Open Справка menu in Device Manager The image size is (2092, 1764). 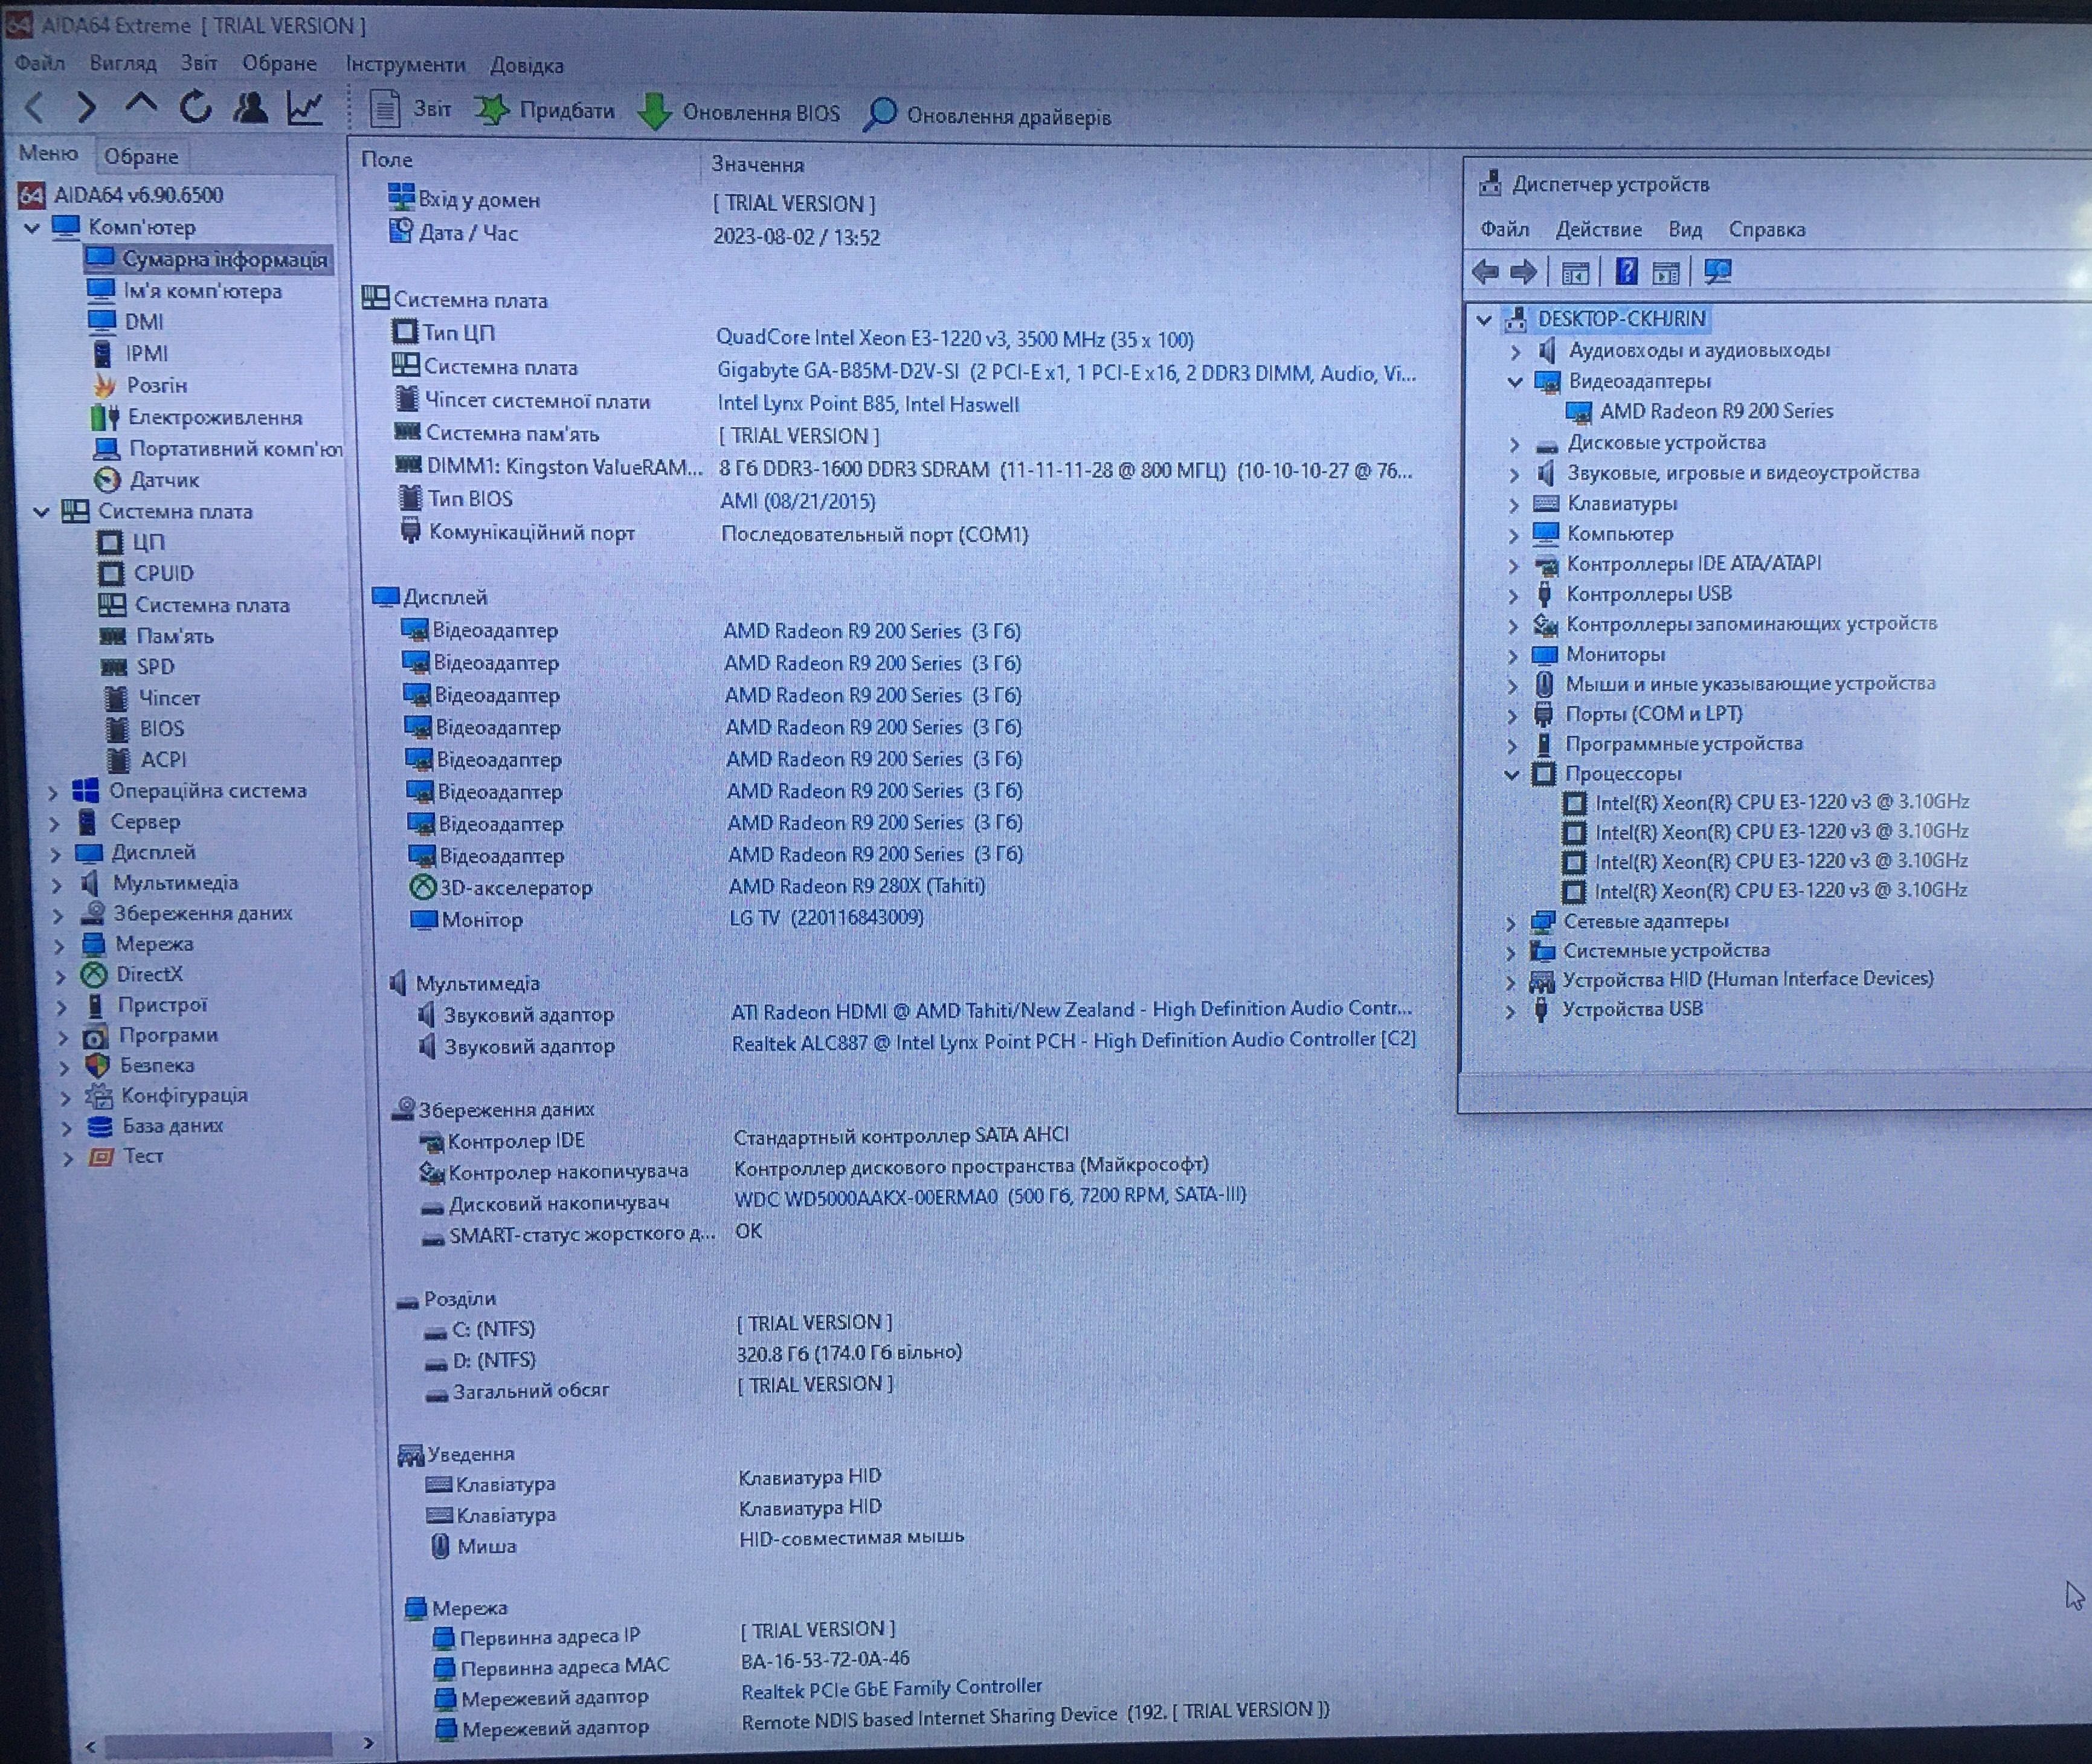point(1767,229)
